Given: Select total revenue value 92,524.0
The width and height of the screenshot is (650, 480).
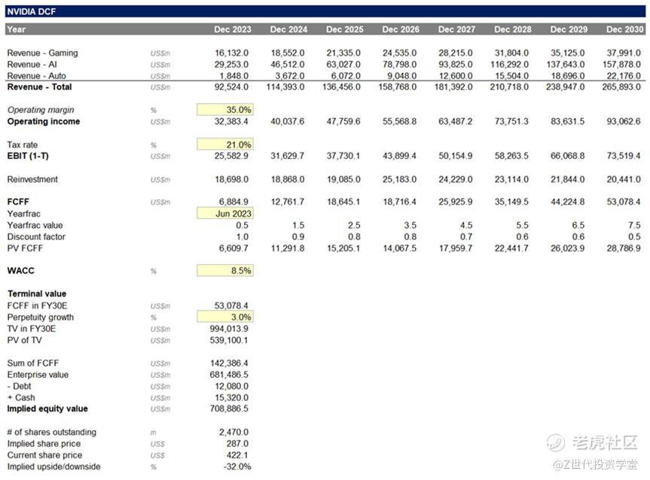Looking at the screenshot, I should [x=232, y=87].
